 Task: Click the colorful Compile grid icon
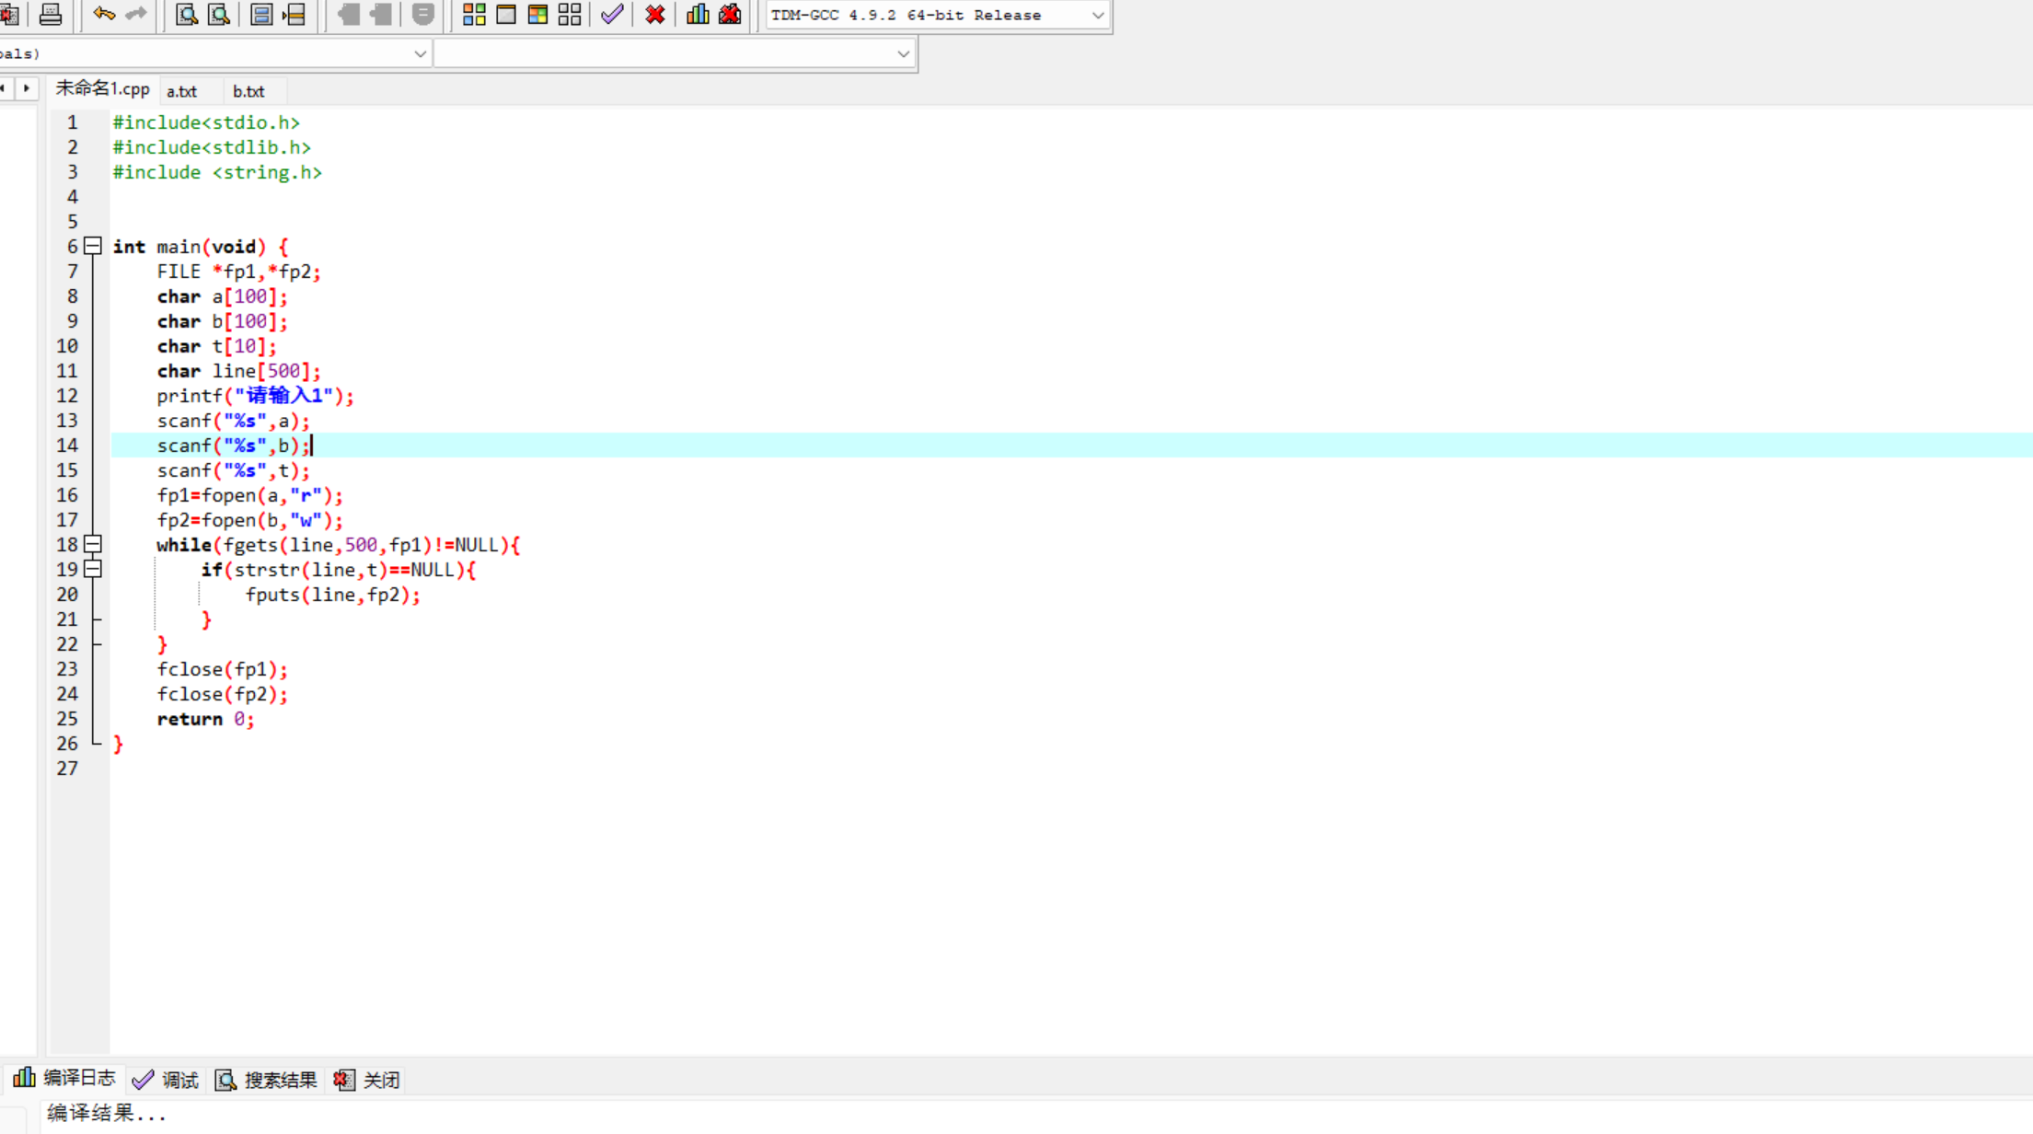(474, 14)
